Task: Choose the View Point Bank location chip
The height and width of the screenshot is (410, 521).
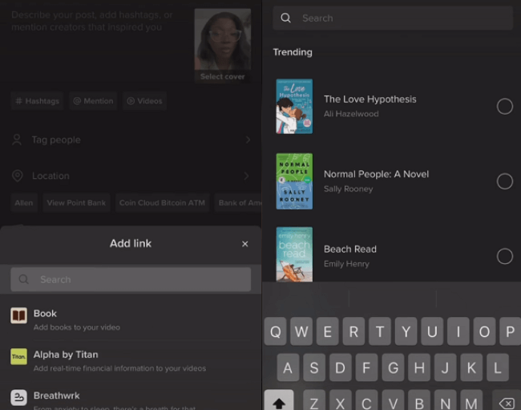Action: coord(76,203)
